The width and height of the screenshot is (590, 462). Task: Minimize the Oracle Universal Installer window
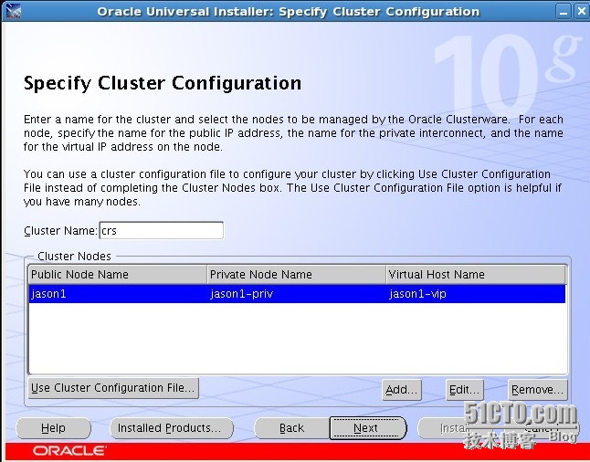click(564, 12)
